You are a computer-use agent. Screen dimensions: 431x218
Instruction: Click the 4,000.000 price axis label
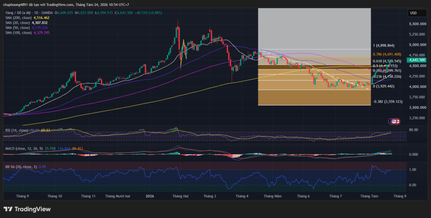click(418, 87)
